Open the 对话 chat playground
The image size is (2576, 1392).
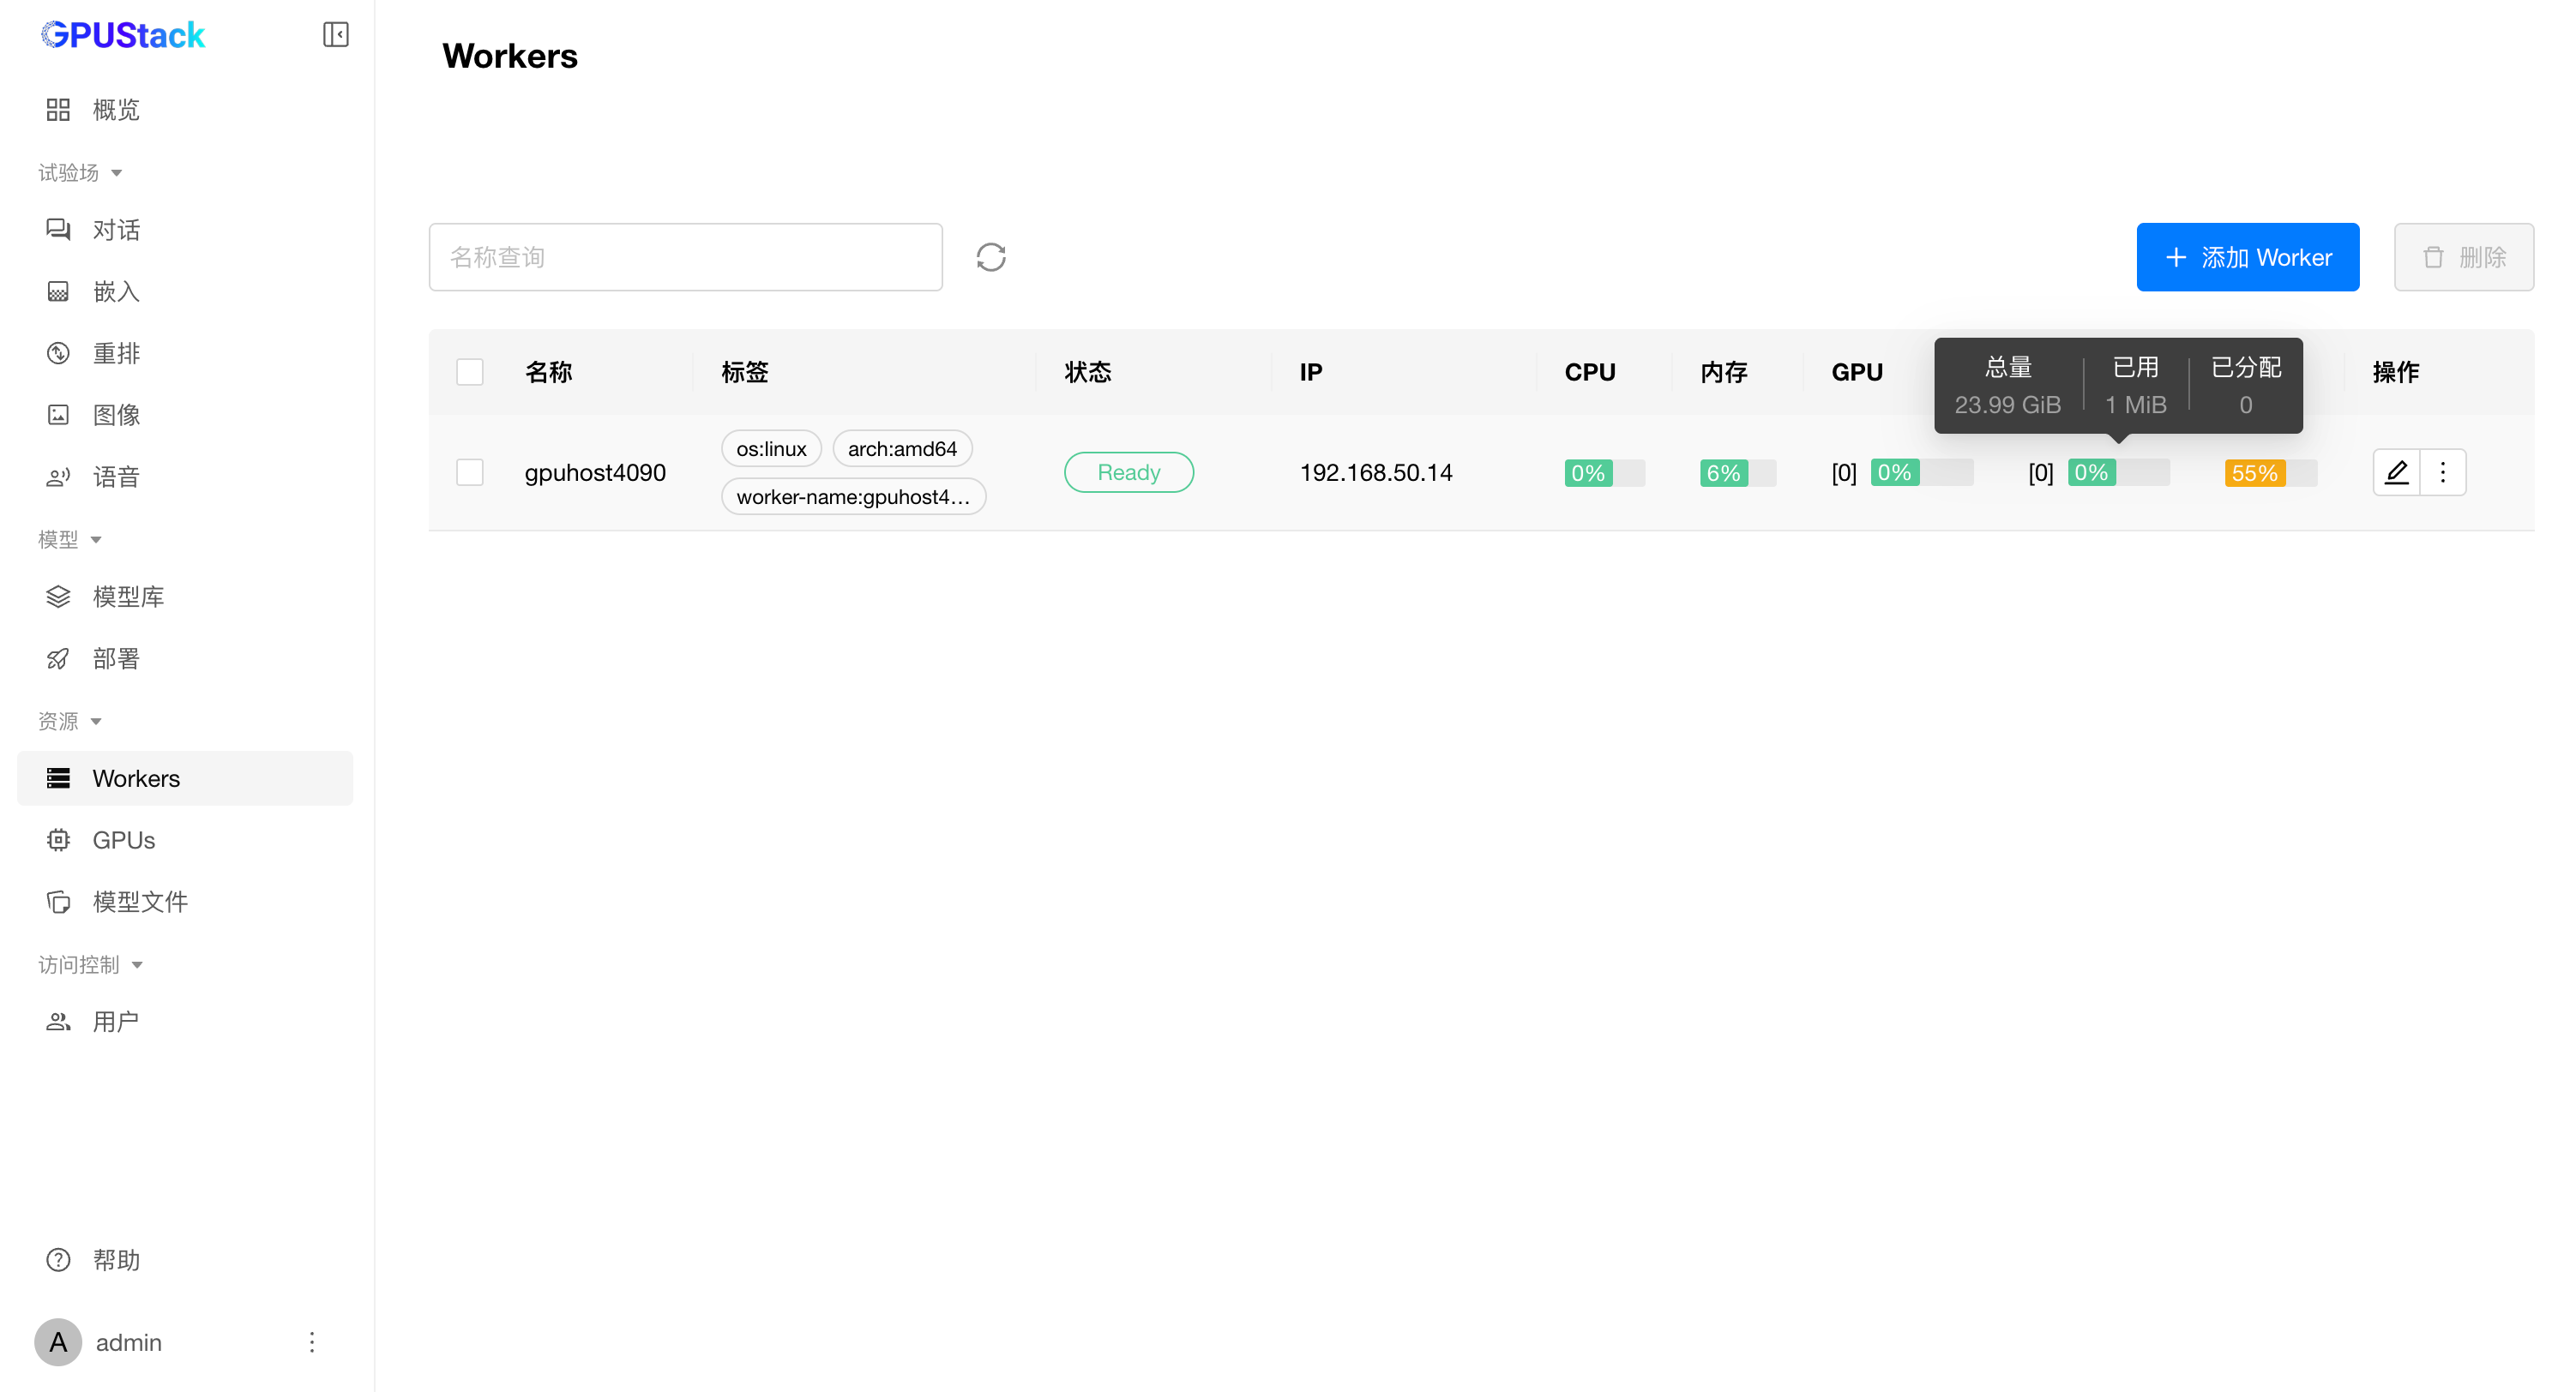pos(115,229)
